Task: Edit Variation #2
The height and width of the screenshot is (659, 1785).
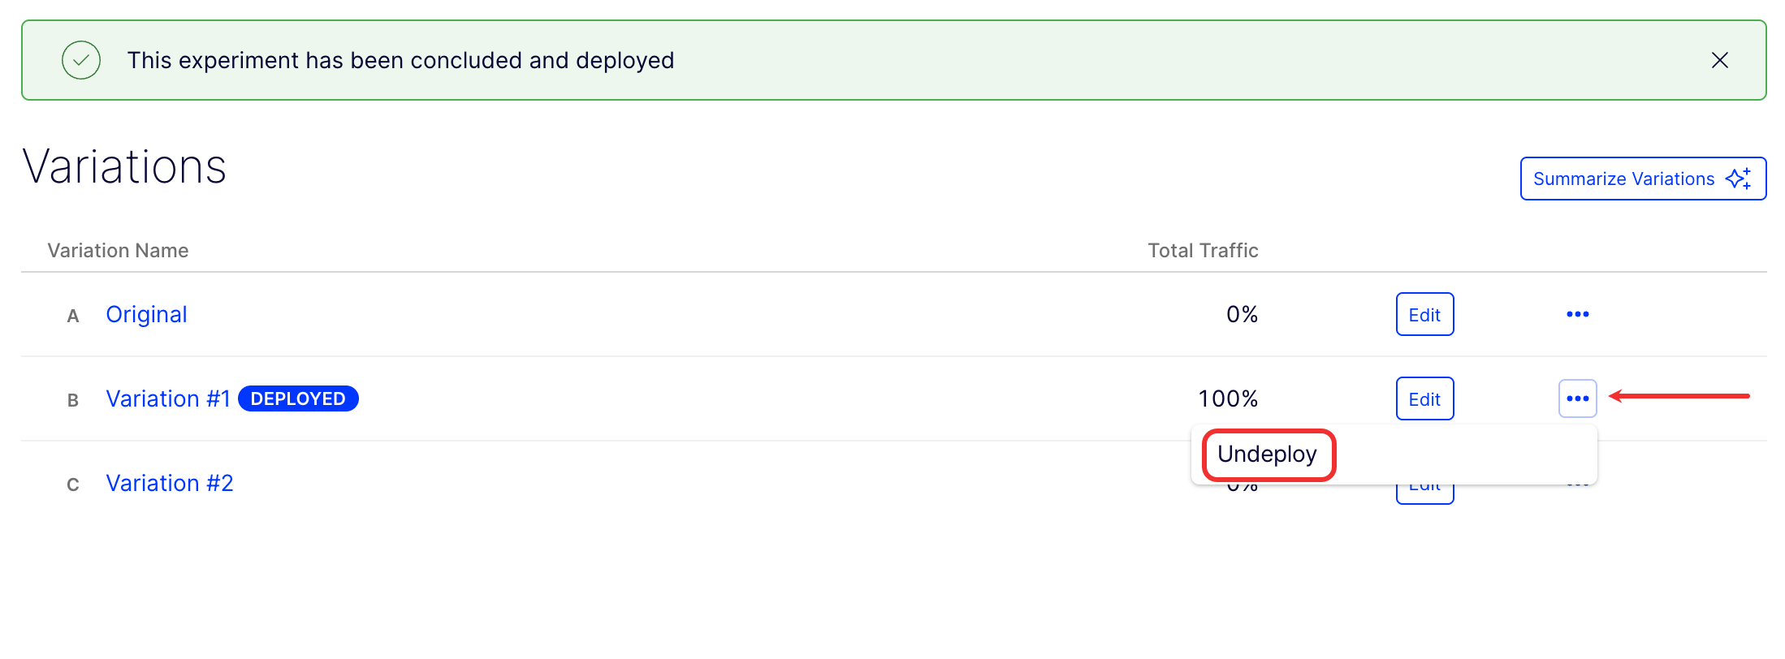Action: [x=1424, y=485]
